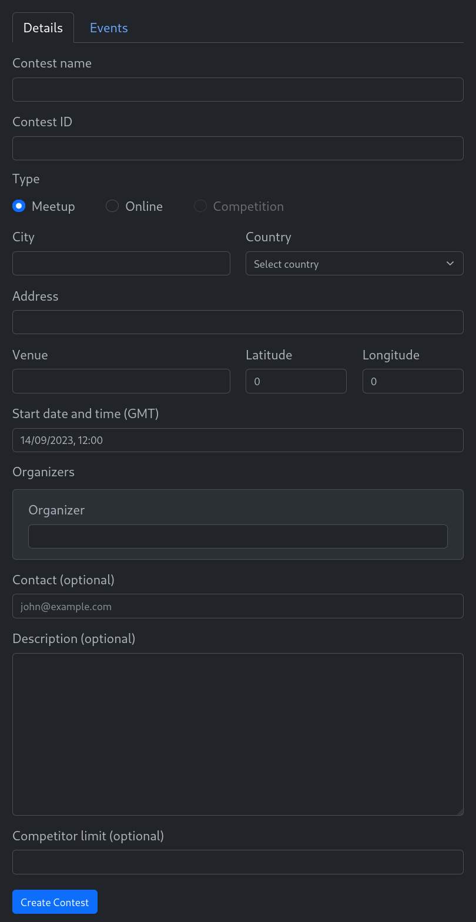Select the Details tab
Screen dimensions: 476x922
click(43, 28)
